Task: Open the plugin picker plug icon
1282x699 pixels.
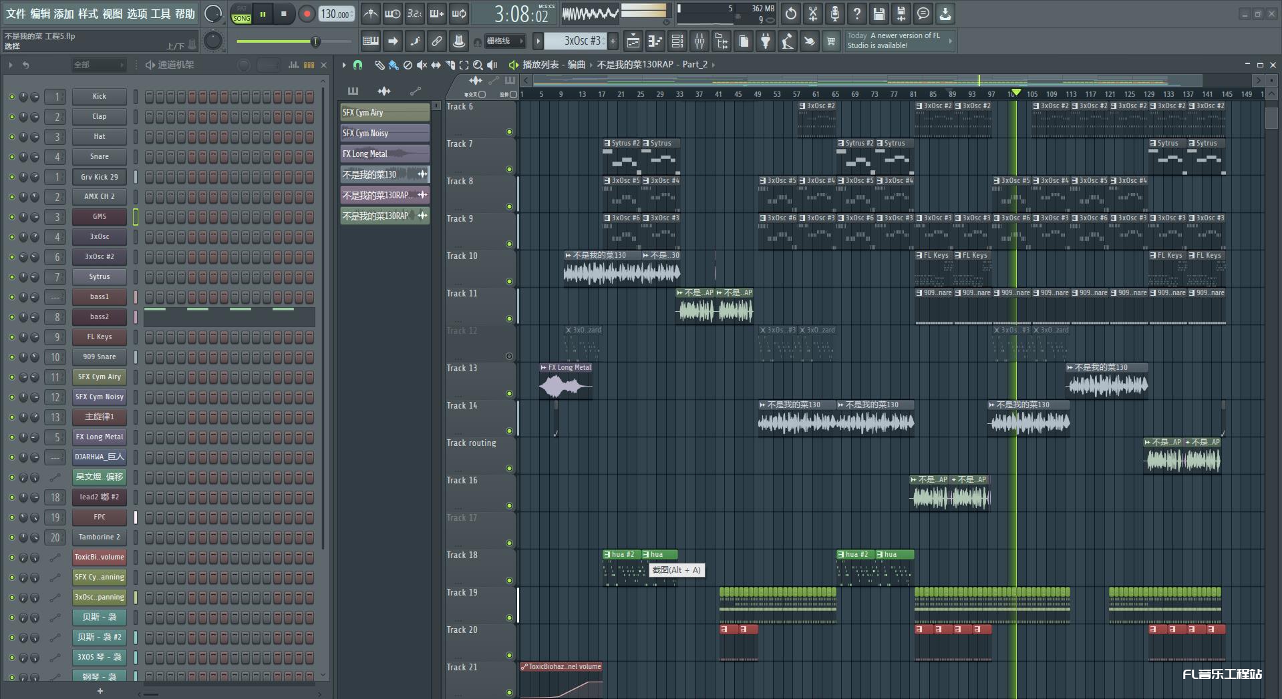Action: pos(766,41)
